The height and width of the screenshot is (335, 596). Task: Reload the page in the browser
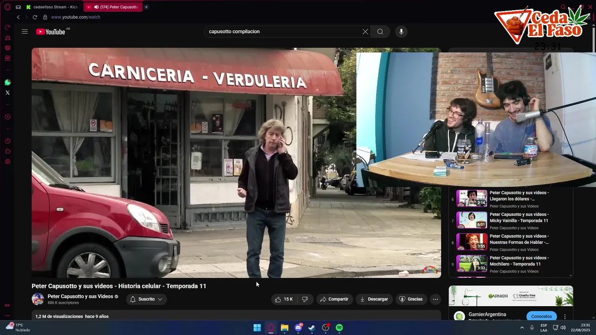pyautogui.click(x=34, y=17)
